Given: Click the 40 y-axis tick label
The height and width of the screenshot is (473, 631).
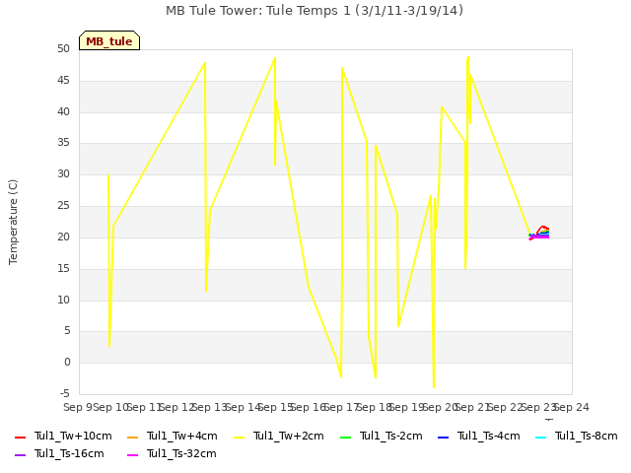Looking at the screenshot, I should (63, 111).
